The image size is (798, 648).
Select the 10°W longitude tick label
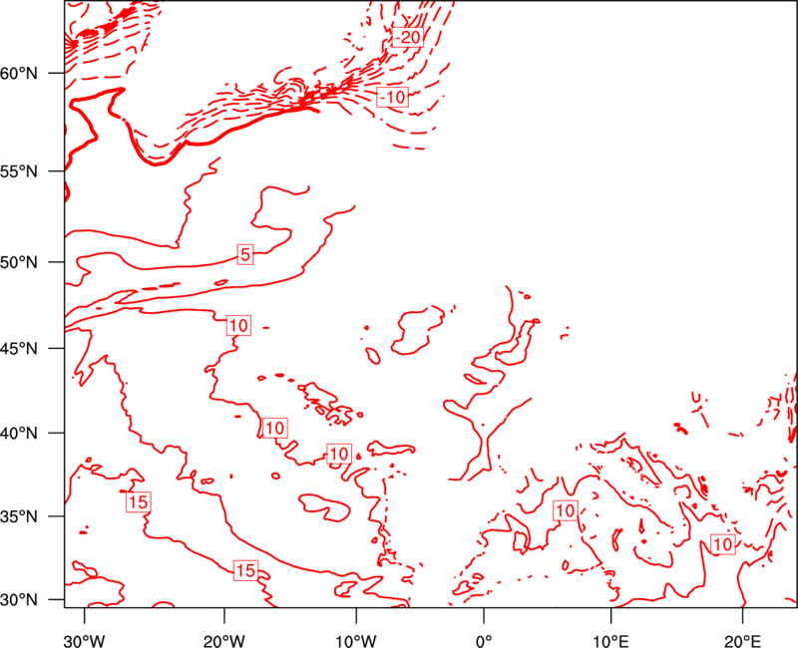(x=356, y=641)
